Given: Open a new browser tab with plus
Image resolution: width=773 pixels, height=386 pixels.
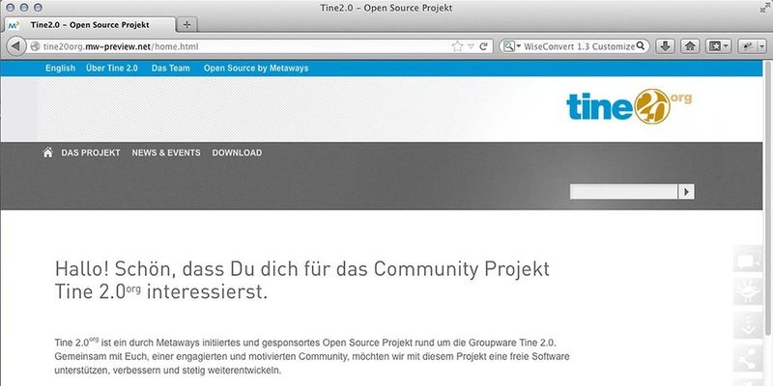Looking at the screenshot, I should click(186, 25).
